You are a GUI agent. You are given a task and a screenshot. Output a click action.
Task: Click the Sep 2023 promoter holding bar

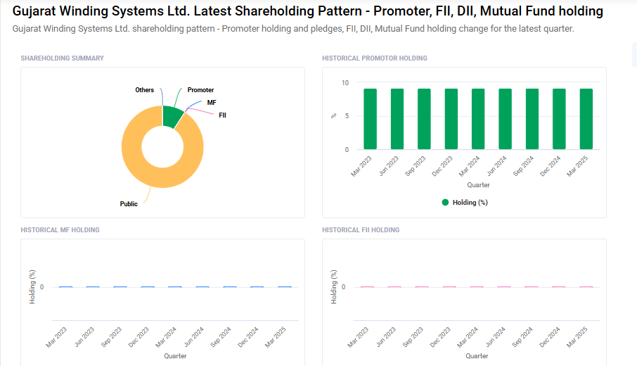[424, 119]
